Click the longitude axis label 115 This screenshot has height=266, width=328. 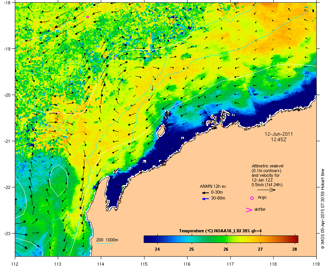(144, 264)
